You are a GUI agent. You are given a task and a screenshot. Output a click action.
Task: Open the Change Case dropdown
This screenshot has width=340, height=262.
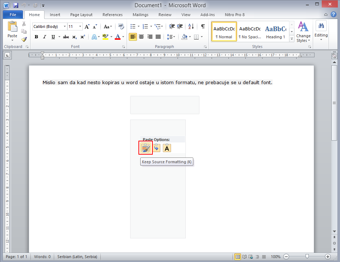[x=108, y=26]
